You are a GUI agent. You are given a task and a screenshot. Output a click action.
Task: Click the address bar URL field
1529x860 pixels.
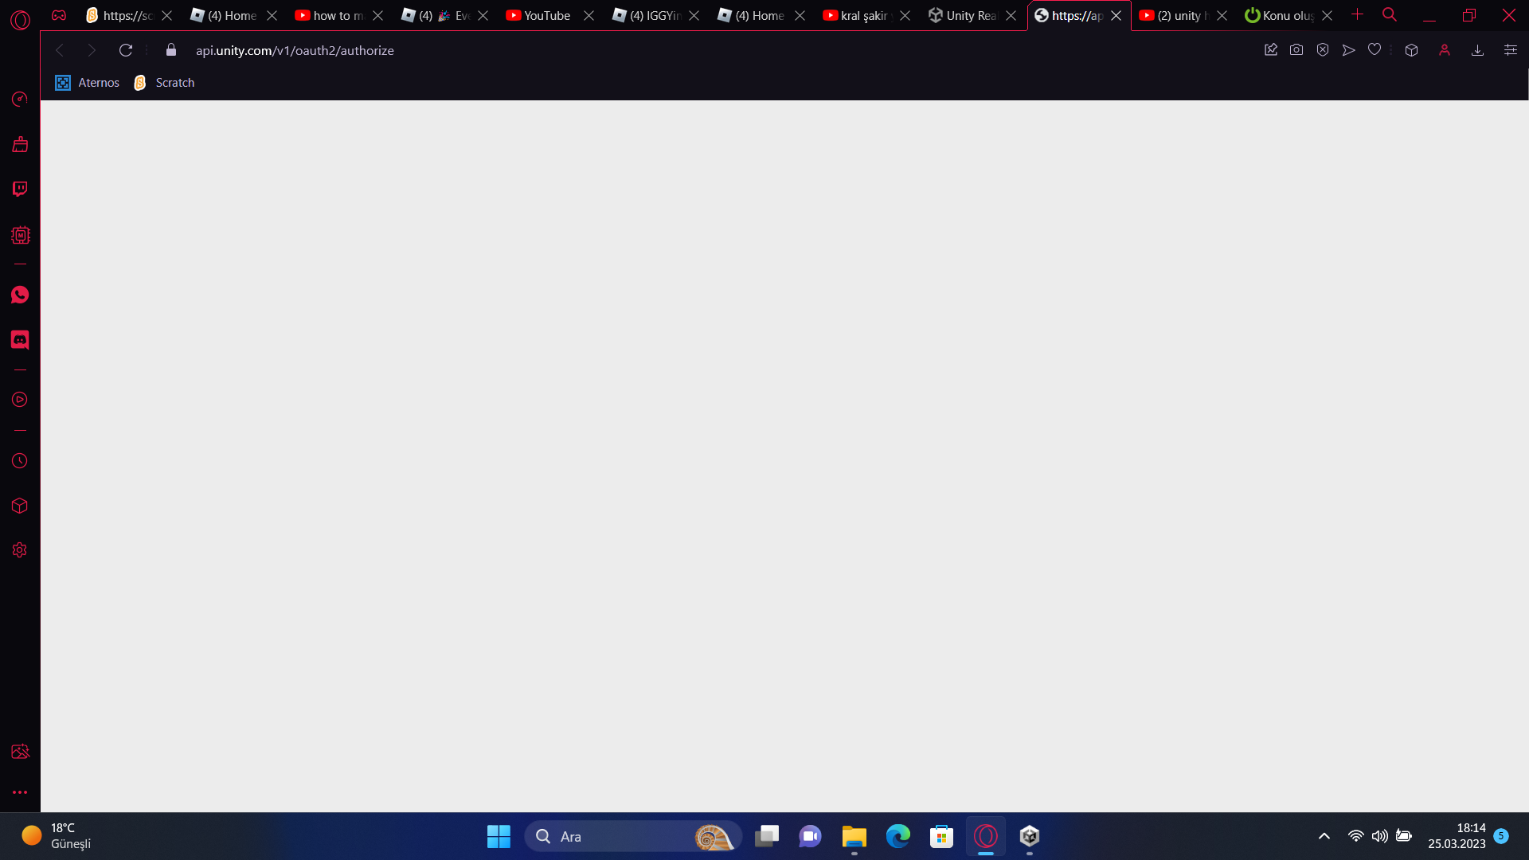coord(295,50)
